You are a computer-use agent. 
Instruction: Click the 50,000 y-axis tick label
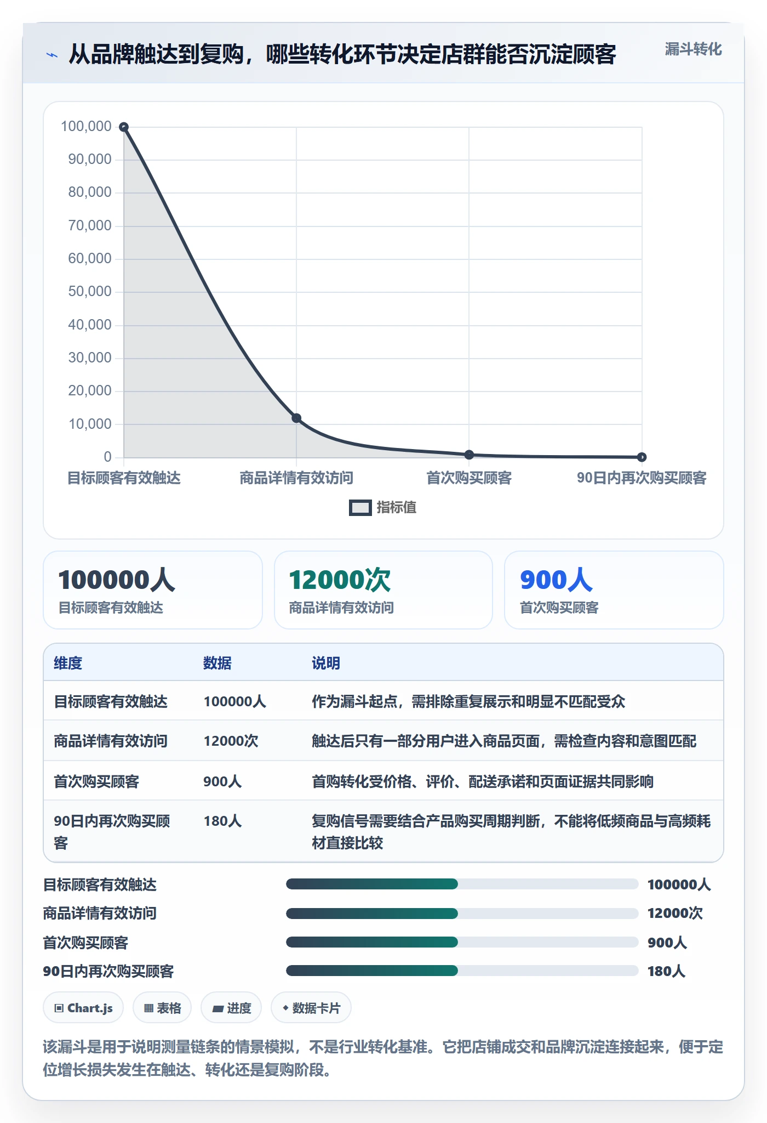(90, 291)
